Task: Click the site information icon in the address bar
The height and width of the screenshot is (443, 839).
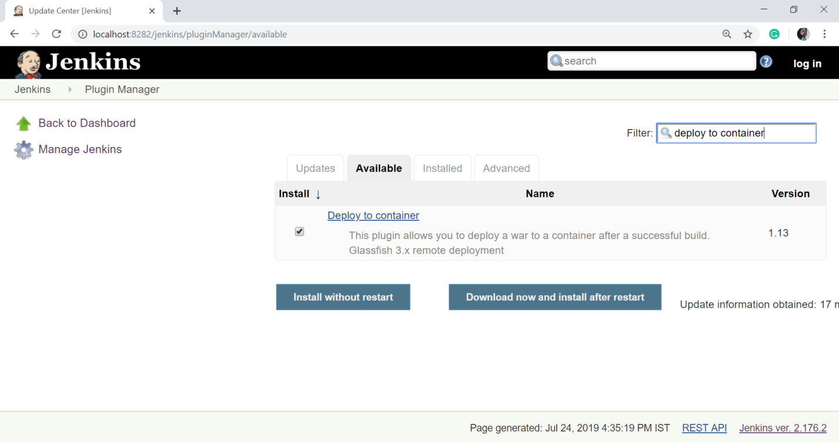Action: 83,35
